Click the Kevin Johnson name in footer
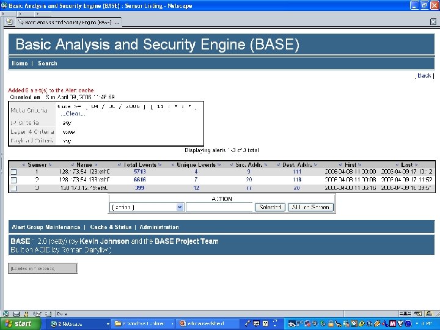 coord(104,241)
